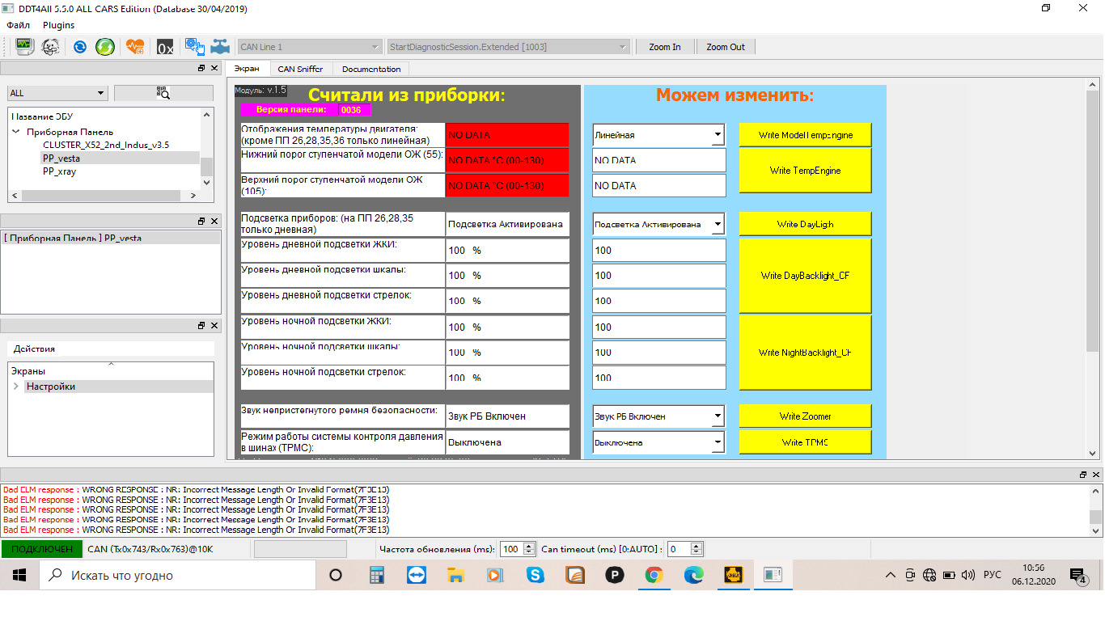Click the дневной подсветки ЖКИ input field
This screenshot has height=621, width=1105.
(658, 250)
